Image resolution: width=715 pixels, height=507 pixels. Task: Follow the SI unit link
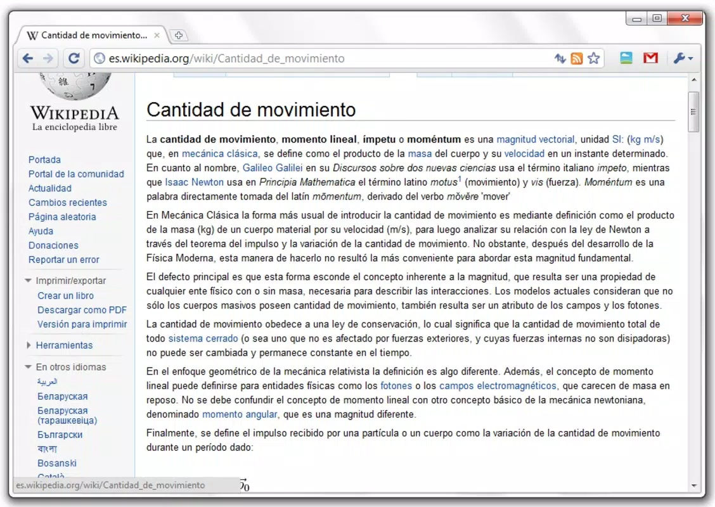pos(617,139)
